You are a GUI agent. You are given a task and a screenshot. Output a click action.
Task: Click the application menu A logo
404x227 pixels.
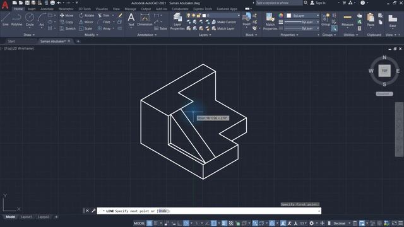[5, 5]
